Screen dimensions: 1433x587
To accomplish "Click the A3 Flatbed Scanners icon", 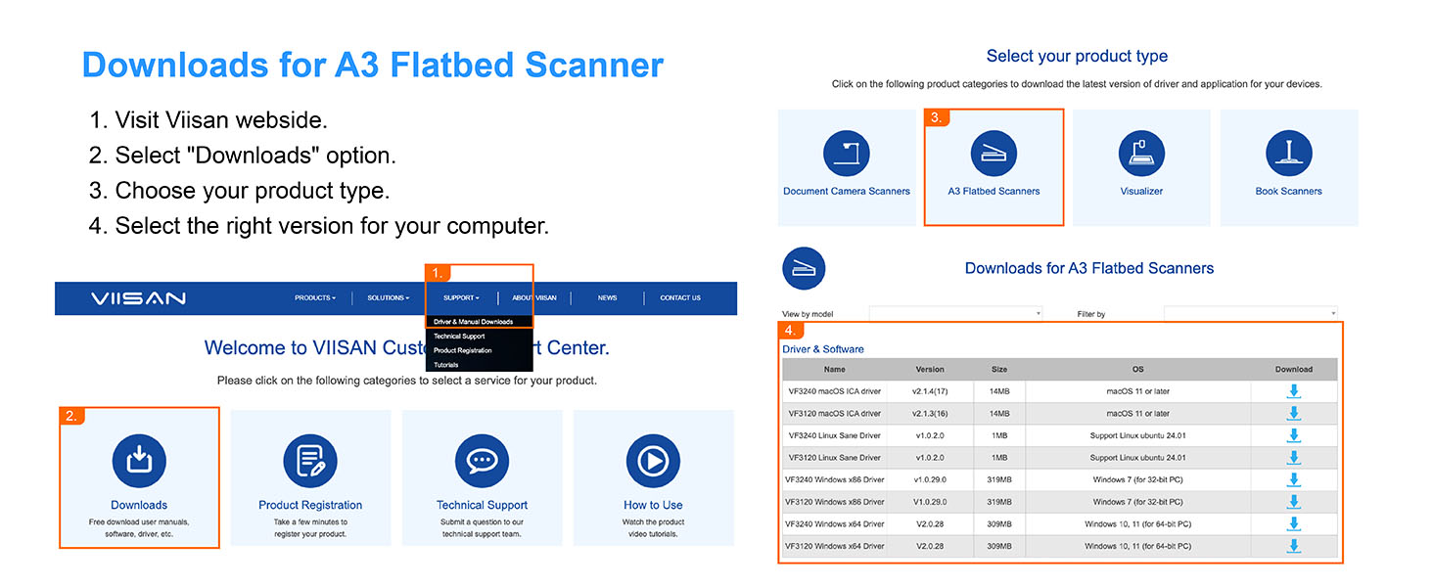I will (x=994, y=155).
